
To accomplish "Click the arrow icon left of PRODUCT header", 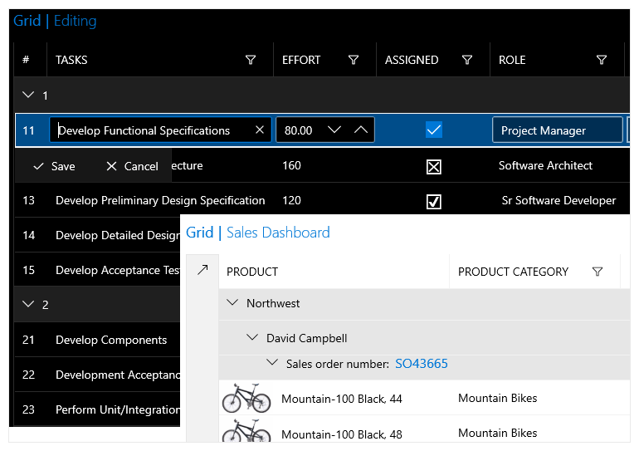I will (202, 270).
